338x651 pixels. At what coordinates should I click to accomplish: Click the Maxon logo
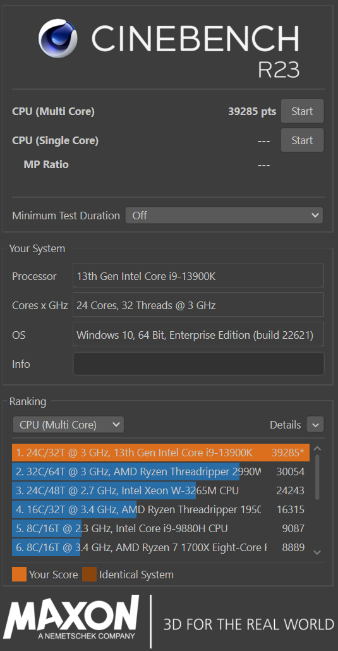[x=71, y=618]
